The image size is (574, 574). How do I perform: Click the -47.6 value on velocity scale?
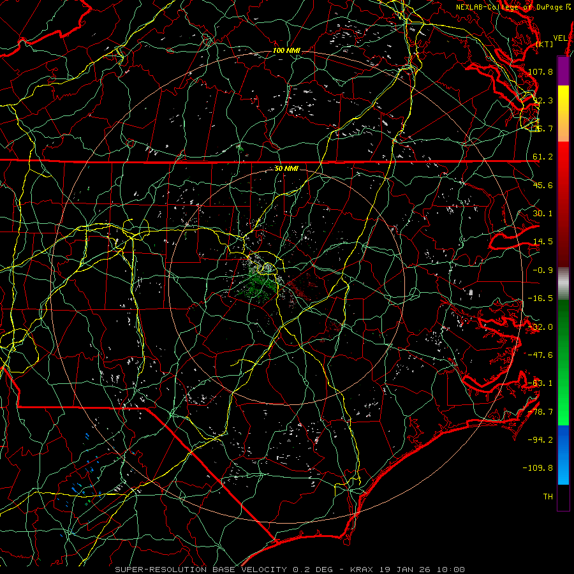point(540,355)
